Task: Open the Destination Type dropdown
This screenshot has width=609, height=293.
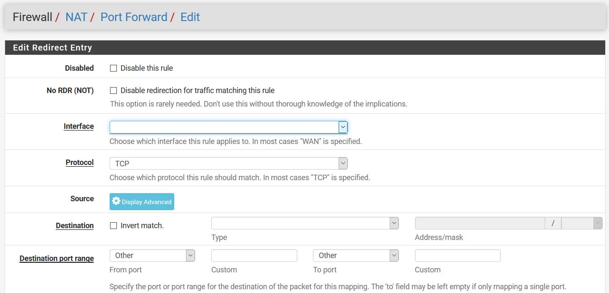Action: tap(304, 223)
